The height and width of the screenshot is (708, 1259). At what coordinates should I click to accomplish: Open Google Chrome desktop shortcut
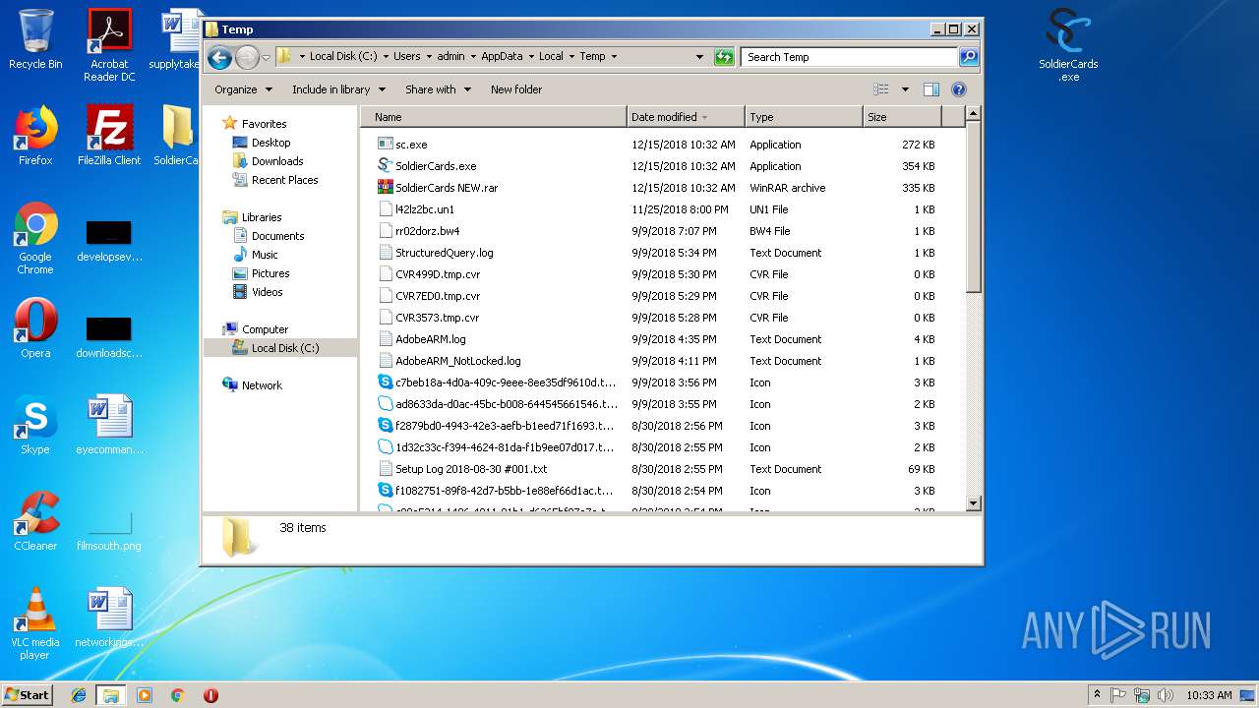click(35, 238)
